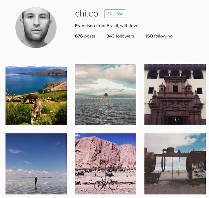This screenshot has height=198, width=209.
Task: Click the small island on the horizon
Action: [98, 98]
